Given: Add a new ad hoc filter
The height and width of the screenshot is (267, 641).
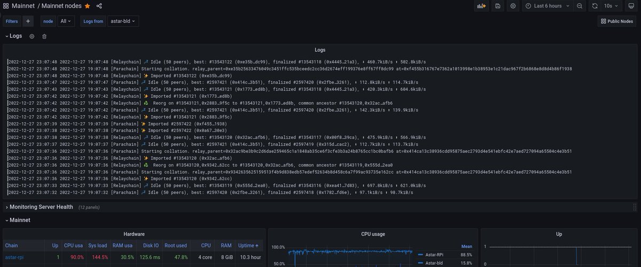Looking at the screenshot, I should click(x=28, y=21).
